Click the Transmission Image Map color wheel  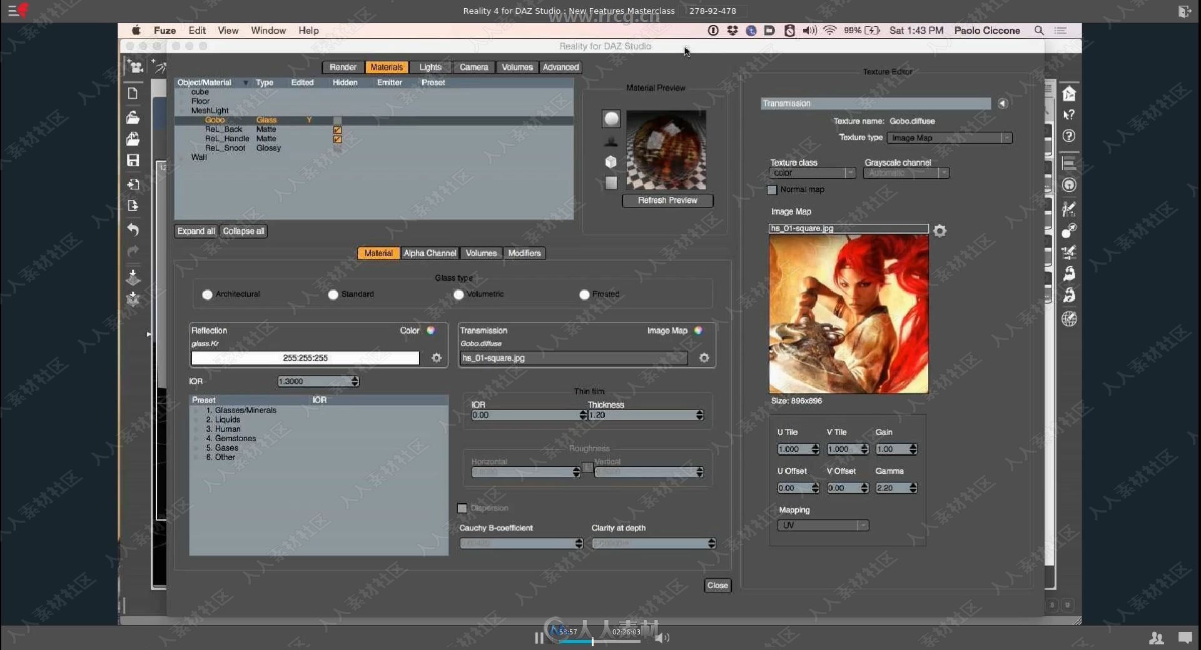698,331
